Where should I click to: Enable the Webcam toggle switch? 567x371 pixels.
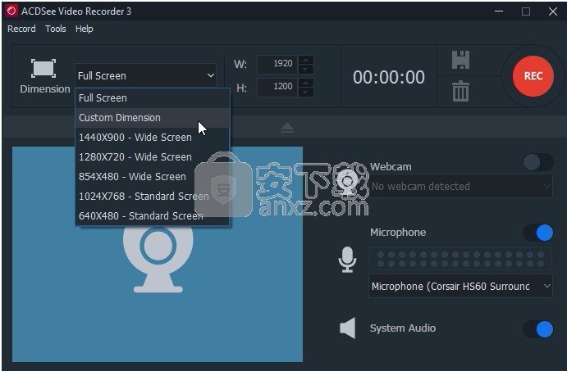tap(538, 162)
